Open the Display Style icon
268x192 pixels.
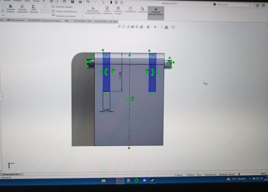pyautogui.click(x=148, y=27)
